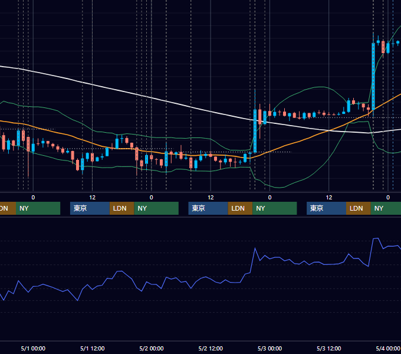The width and height of the screenshot is (401, 354).
Task: Select the LDN session bar on May 3
Action: click(359, 208)
